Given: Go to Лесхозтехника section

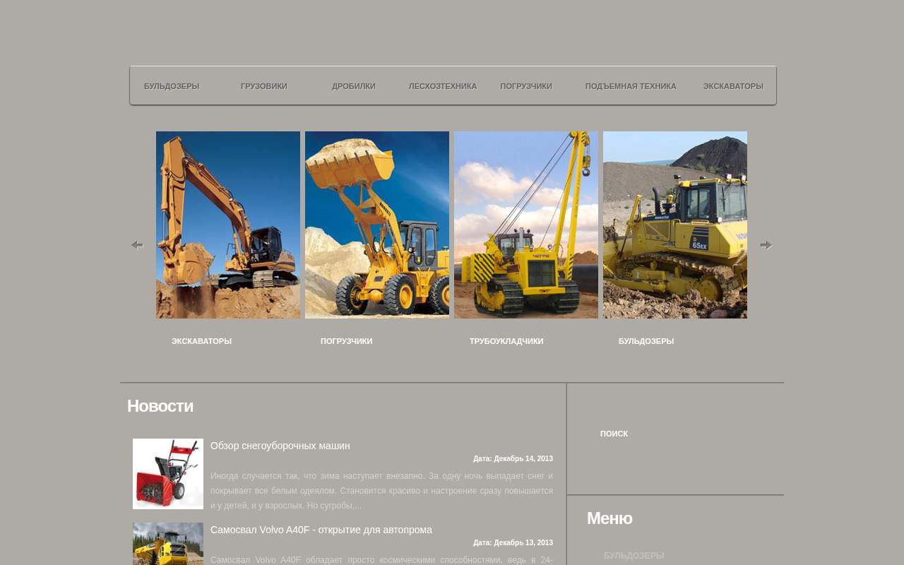Looking at the screenshot, I should click(x=443, y=86).
